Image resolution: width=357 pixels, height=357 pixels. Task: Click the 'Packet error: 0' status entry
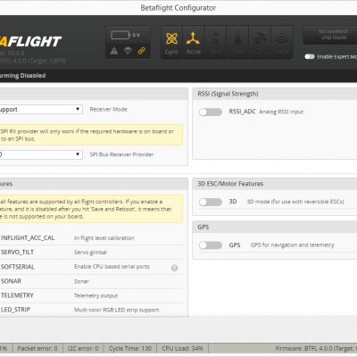(37, 348)
